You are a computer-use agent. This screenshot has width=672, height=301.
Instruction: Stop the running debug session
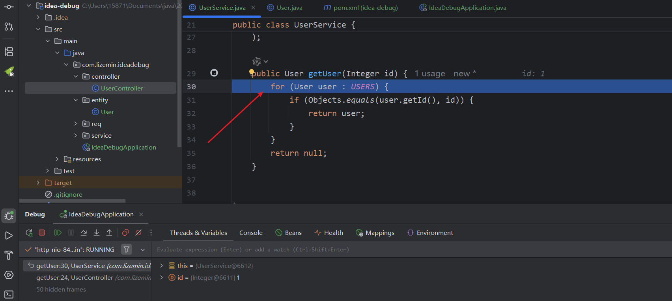click(42, 233)
